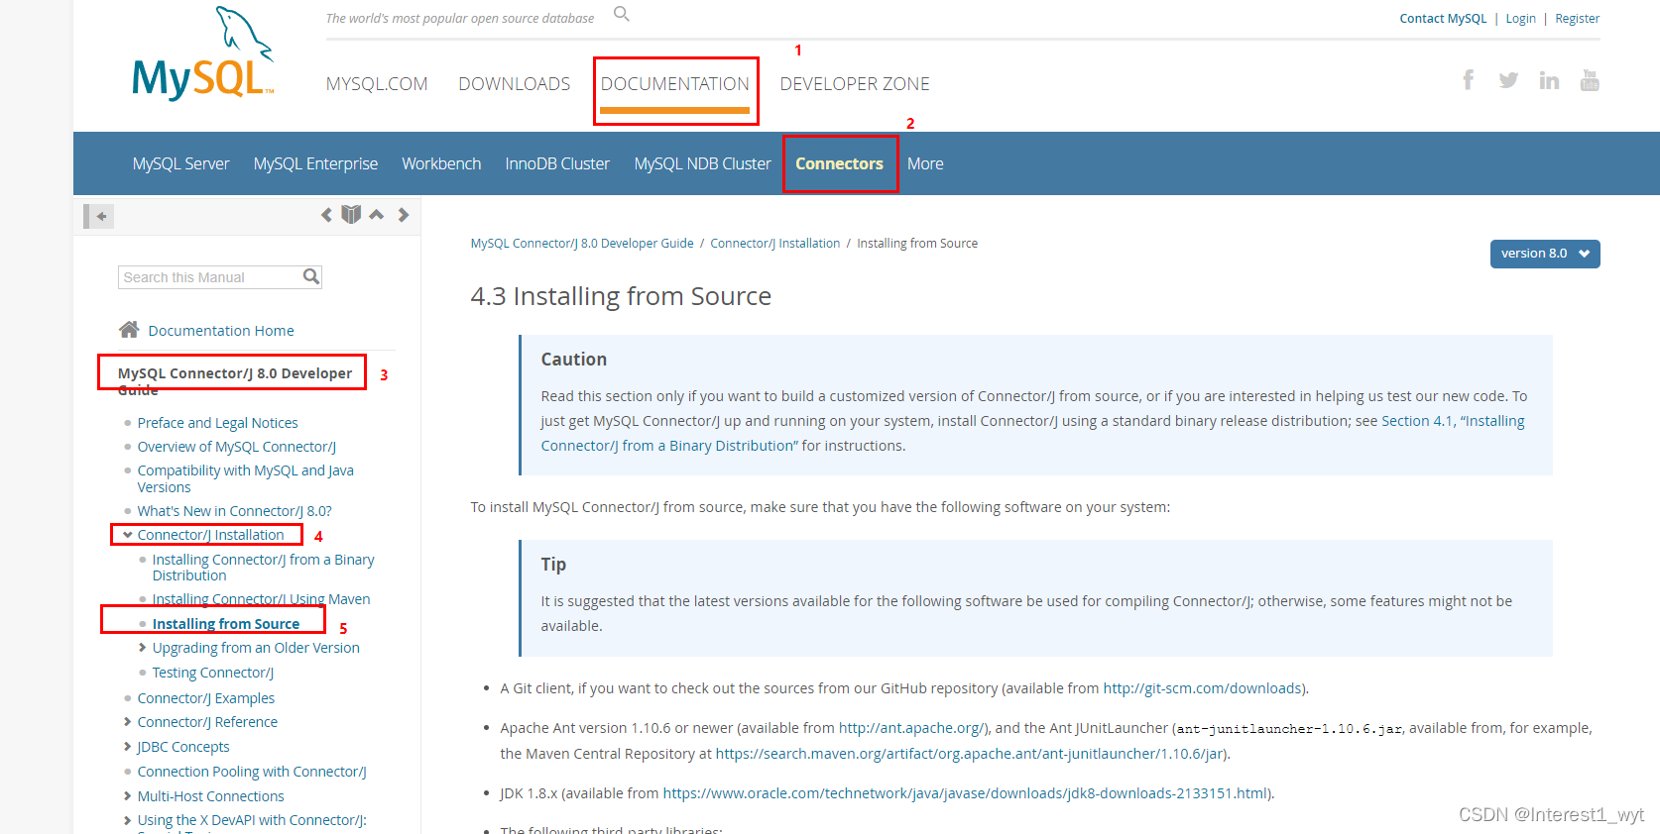Open Overview of MySQL Connector/J
Viewport: 1660px width, 834px height.
[236, 447]
